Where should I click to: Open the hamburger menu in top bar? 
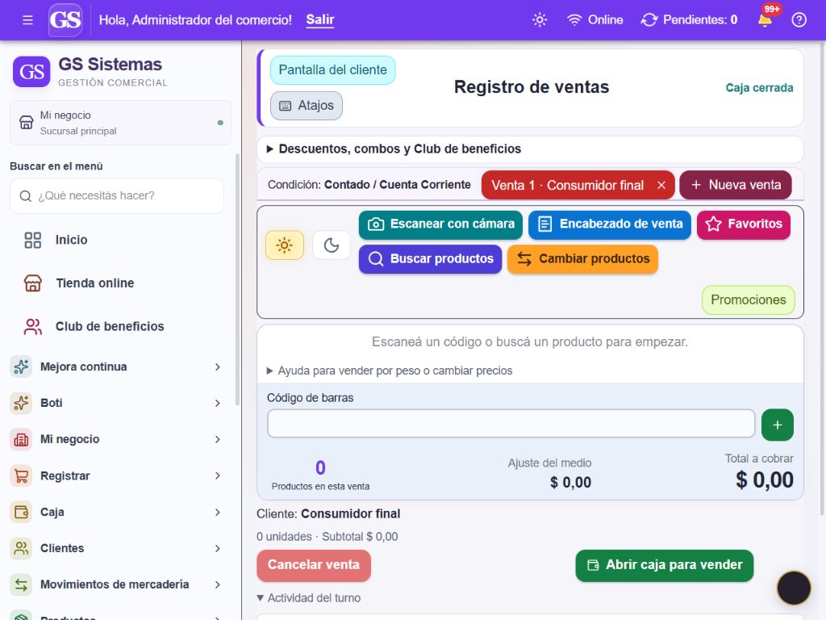point(27,20)
